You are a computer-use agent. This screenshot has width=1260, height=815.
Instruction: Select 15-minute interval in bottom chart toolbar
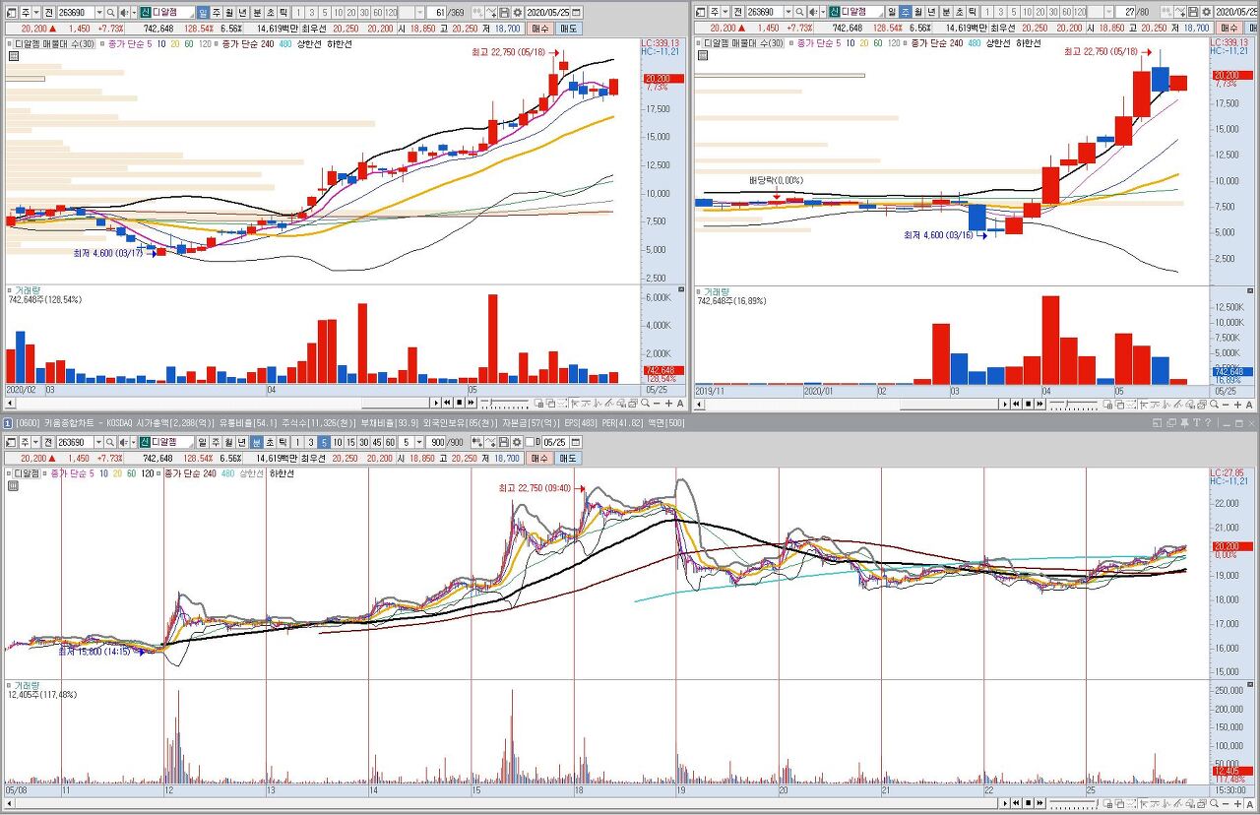(x=350, y=442)
